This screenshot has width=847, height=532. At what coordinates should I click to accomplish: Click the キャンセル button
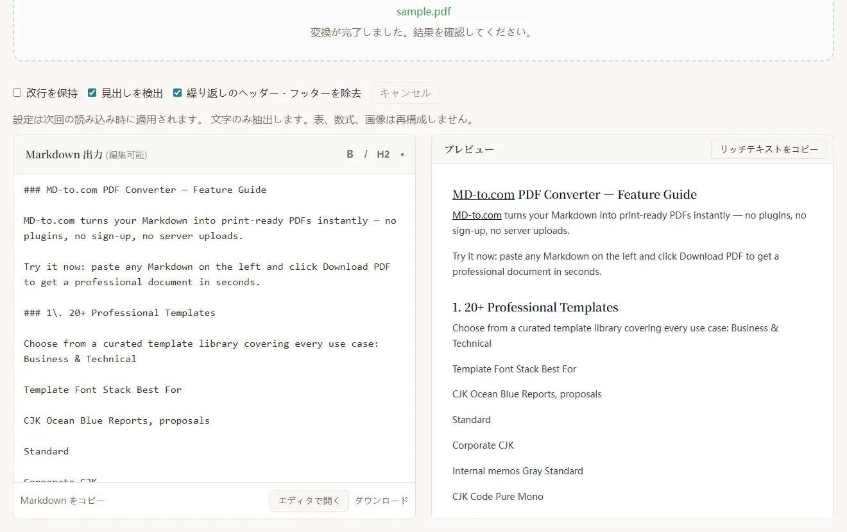(406, 93)
